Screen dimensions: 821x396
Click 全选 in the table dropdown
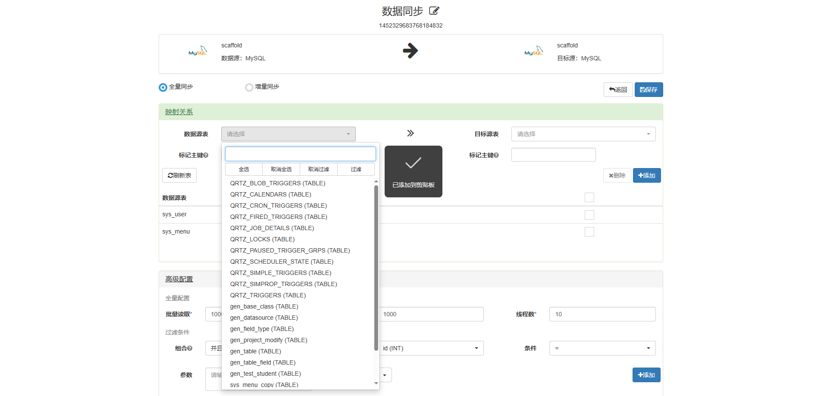(x=244, y=169)
